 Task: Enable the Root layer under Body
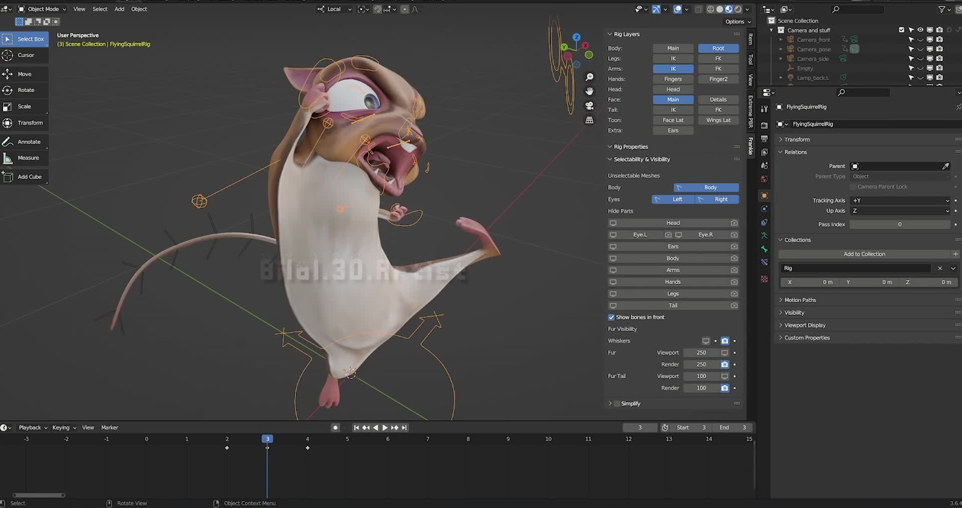coord(718,48)
